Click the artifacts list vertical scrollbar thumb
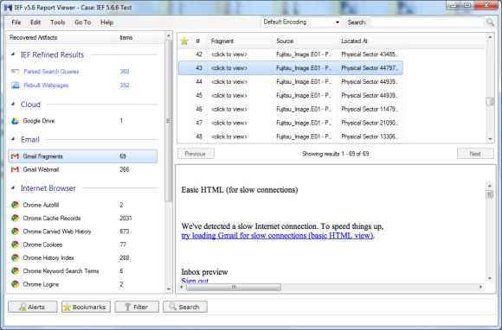This screenshot has height=330, width=502. [168, 121]
